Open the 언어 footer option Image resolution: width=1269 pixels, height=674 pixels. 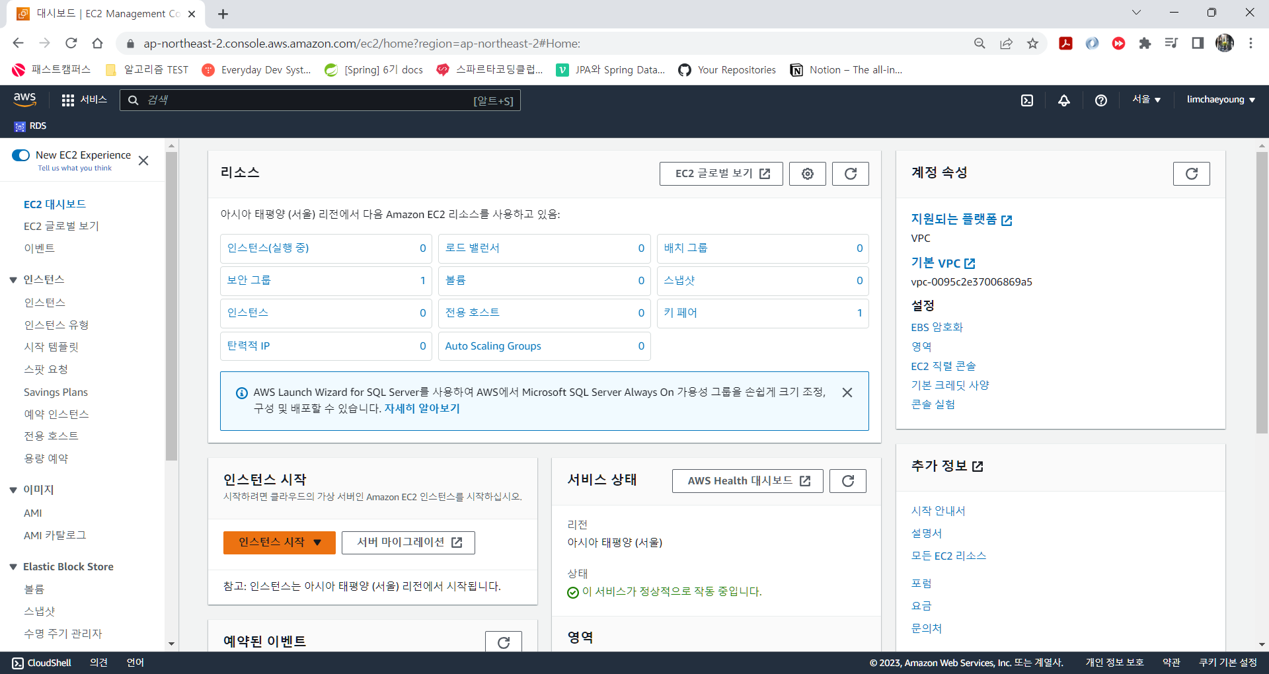[x=135, y=663]
